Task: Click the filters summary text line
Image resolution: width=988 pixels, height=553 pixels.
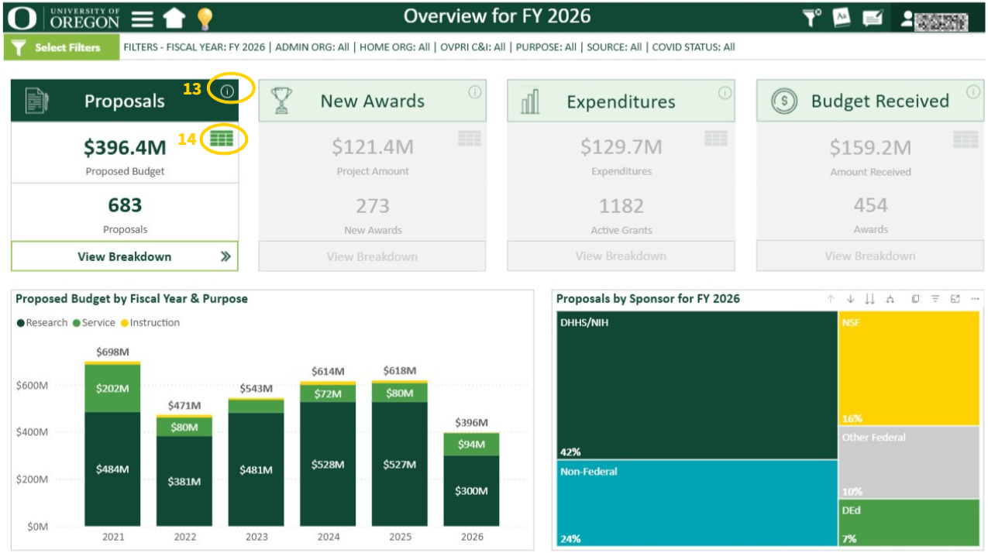Action: (429, 47)
